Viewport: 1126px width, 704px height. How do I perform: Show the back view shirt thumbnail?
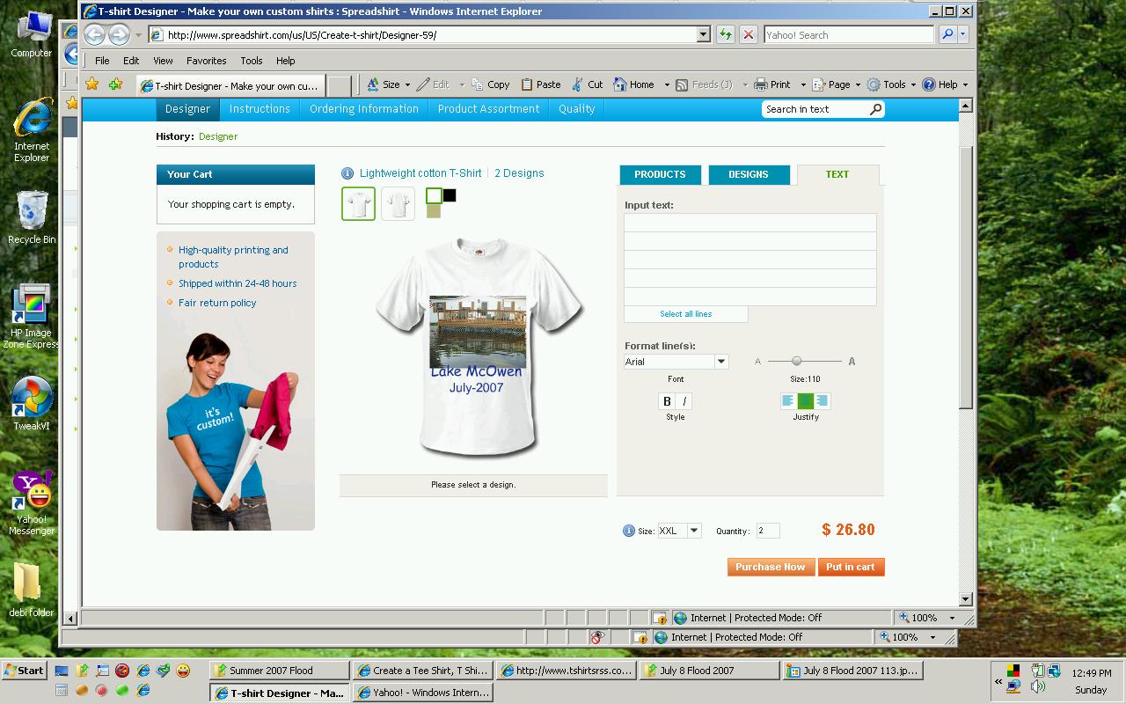click(398, 204)
